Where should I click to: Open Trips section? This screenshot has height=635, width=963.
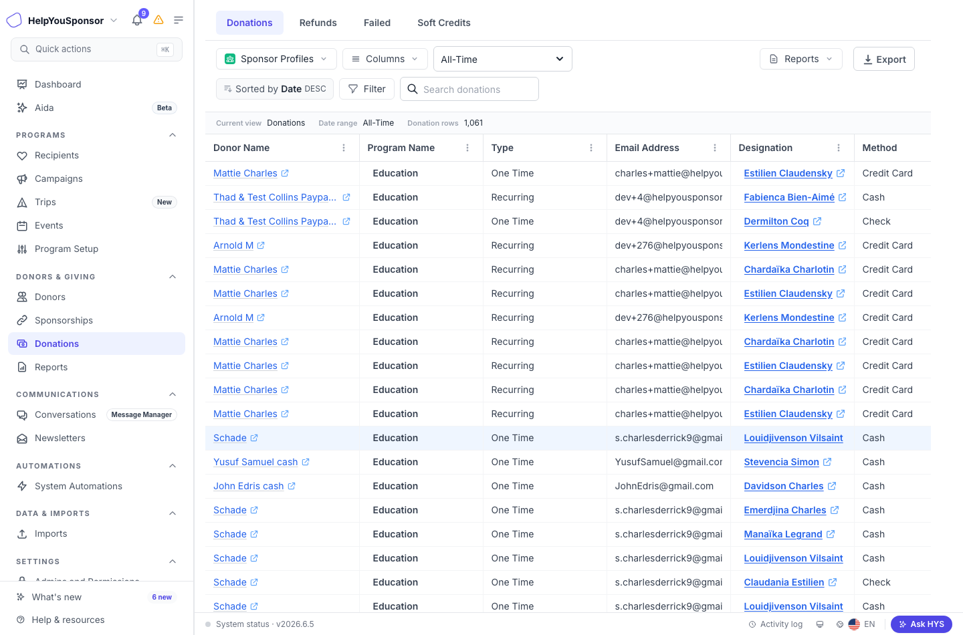click(x=96, y=202)
